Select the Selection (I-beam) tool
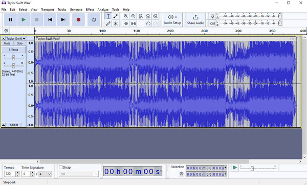 (108, 16)
